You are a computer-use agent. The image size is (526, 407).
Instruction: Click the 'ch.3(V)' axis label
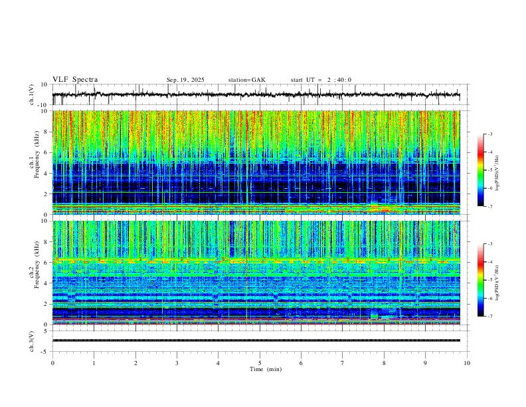point(32,341)
